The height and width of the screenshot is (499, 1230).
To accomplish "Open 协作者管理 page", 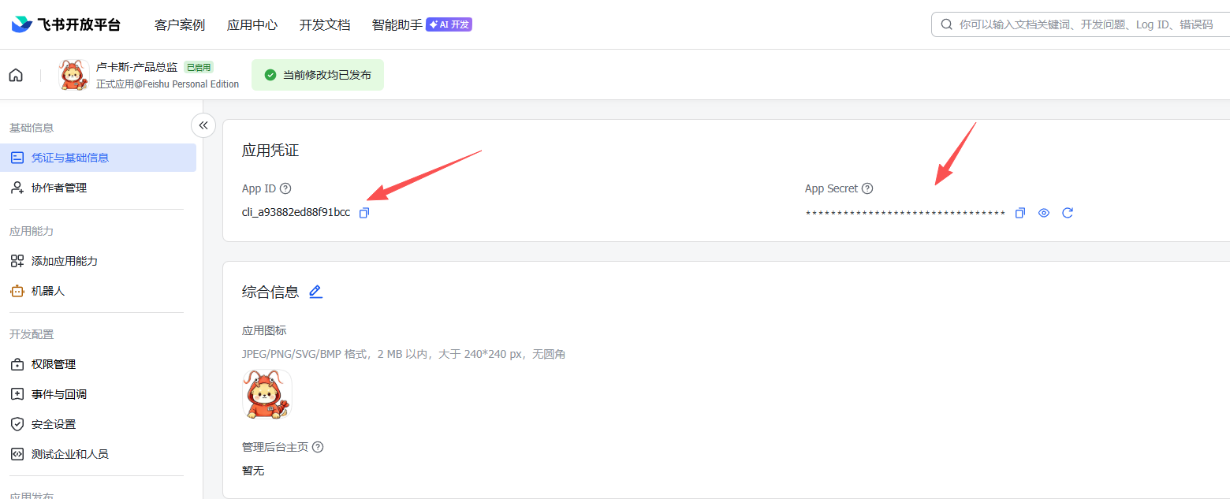I will (x=59, y=188).
